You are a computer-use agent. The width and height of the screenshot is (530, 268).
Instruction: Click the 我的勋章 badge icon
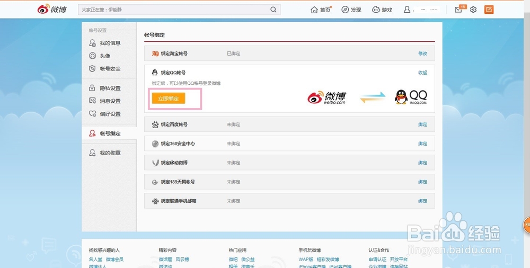click(x=92, y=153)
